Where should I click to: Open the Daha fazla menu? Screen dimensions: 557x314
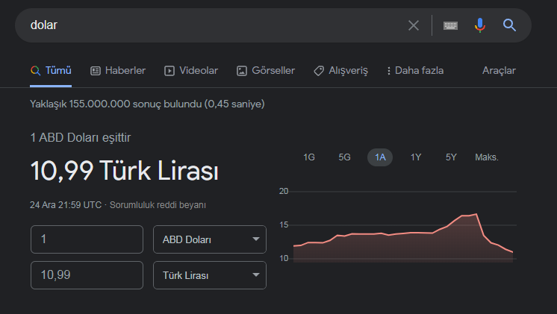pyautogui.click(x=415, y=71)
